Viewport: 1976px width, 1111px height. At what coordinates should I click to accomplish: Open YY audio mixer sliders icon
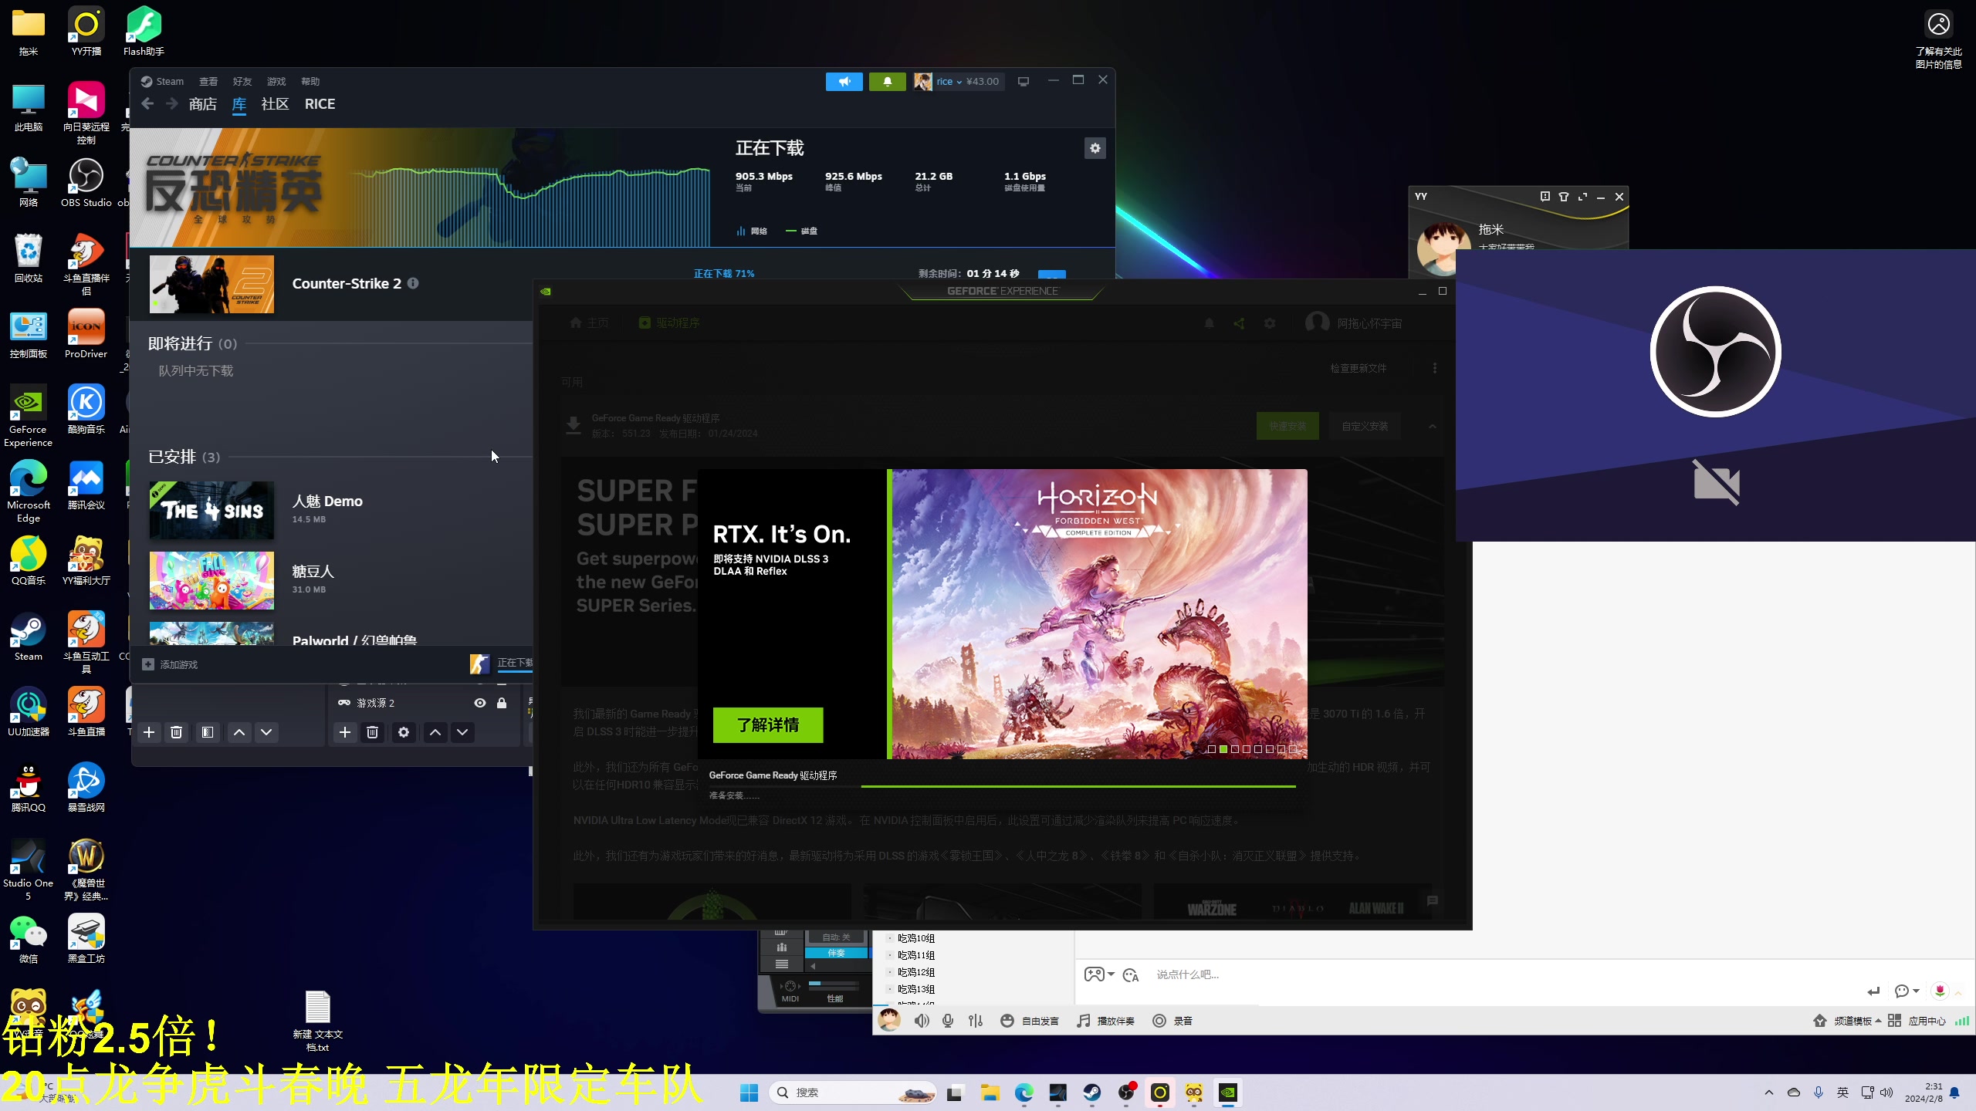pyautogui.click(x=976, y=1021)
